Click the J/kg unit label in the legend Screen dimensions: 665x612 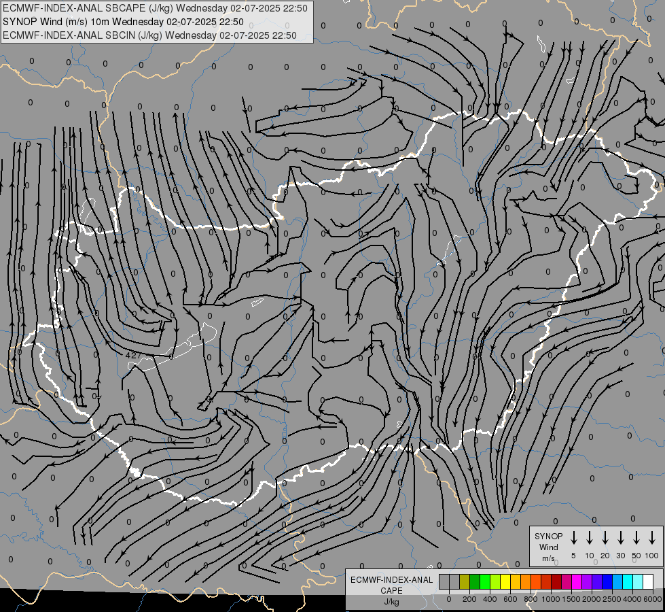point(391,602)
